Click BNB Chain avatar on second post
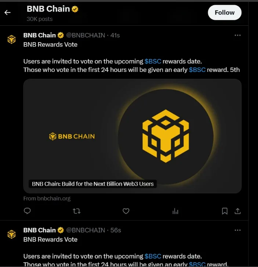 tap(12, 234)
